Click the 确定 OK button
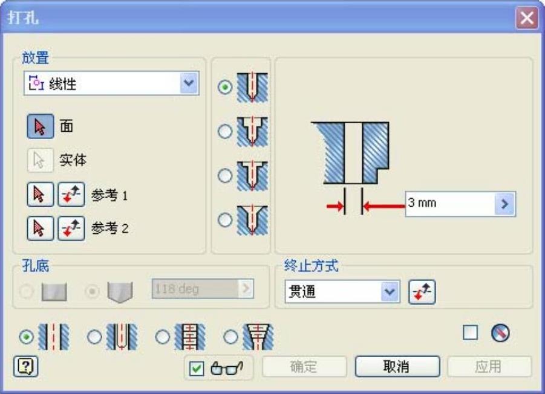 tap(304, 367)
